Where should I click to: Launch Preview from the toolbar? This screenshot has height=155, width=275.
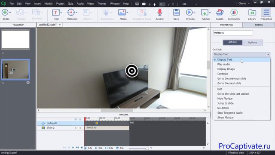click(x=189, y=12)
